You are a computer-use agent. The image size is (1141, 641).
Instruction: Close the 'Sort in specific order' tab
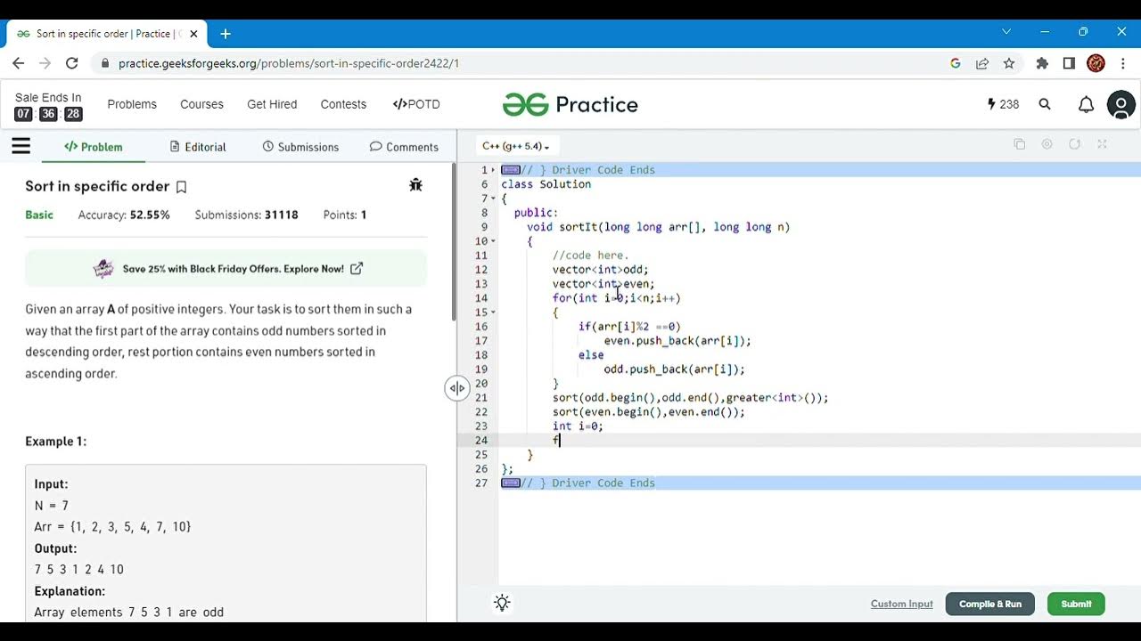193,34
